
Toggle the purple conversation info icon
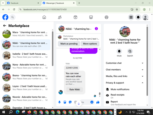(96, 29)
